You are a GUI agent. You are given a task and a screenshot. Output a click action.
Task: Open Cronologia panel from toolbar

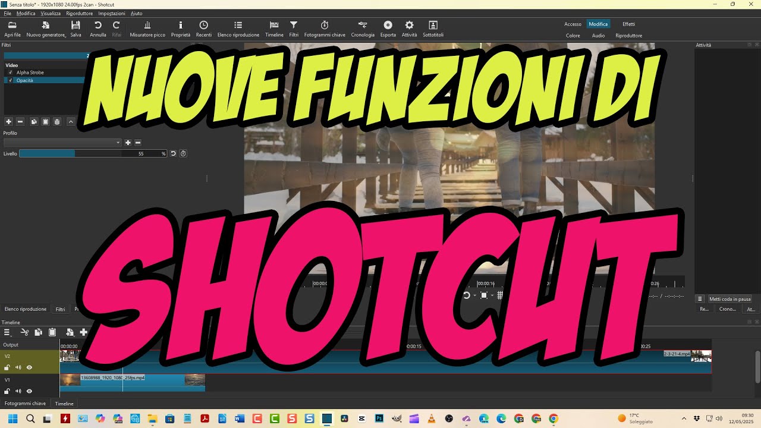363,29
